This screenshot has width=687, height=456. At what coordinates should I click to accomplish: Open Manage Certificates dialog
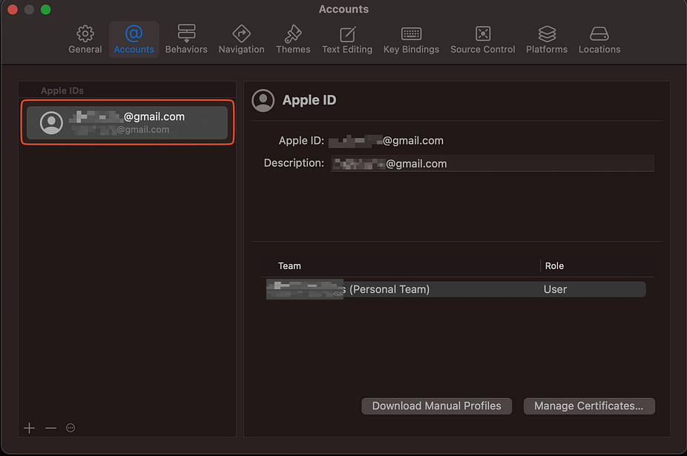pyautogui.click(x=589, y=406)
